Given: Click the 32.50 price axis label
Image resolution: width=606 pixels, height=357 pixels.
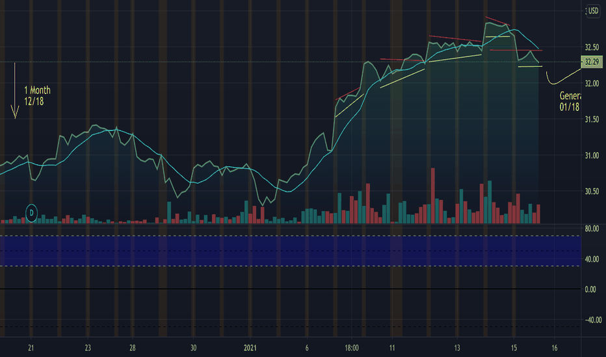Looking at the screenshot, I should click(592, 47).
